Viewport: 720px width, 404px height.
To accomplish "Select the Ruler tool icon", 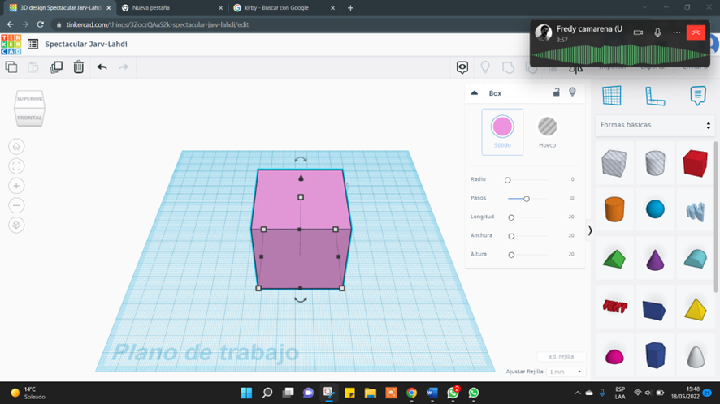I will [x=655, y=96].
